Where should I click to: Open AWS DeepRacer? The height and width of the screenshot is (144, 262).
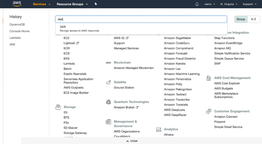(175, 115)
